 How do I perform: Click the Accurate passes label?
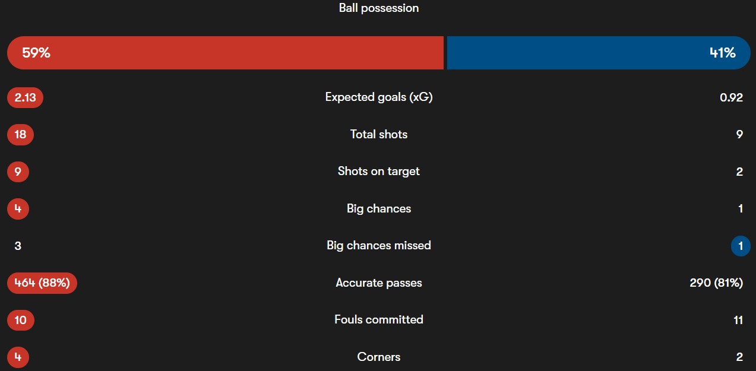[379, 283]
